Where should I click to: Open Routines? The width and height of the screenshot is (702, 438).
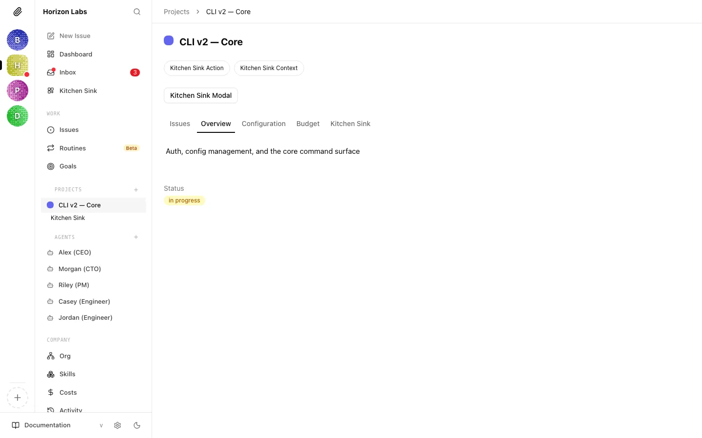[93, 148]
